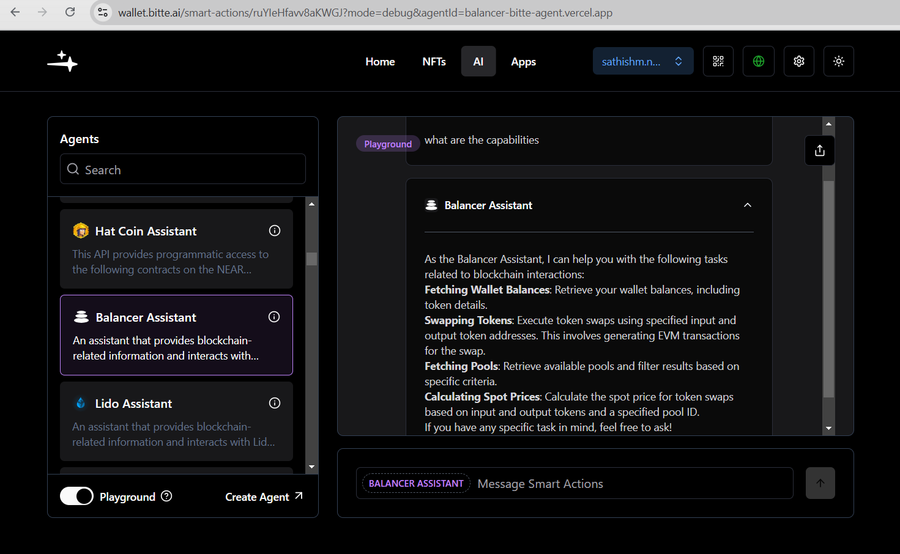The height and width of the screenshot is (554, 900).
Task: Click the Playground help question mark
Action: 166,496
